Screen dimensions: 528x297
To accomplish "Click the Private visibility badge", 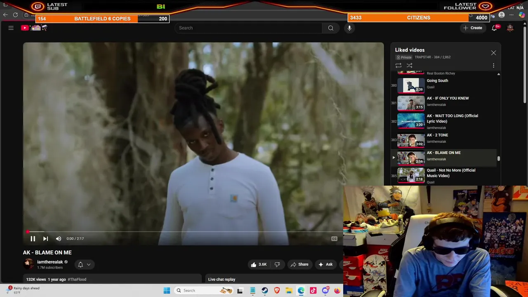I will tap(404, 57).
